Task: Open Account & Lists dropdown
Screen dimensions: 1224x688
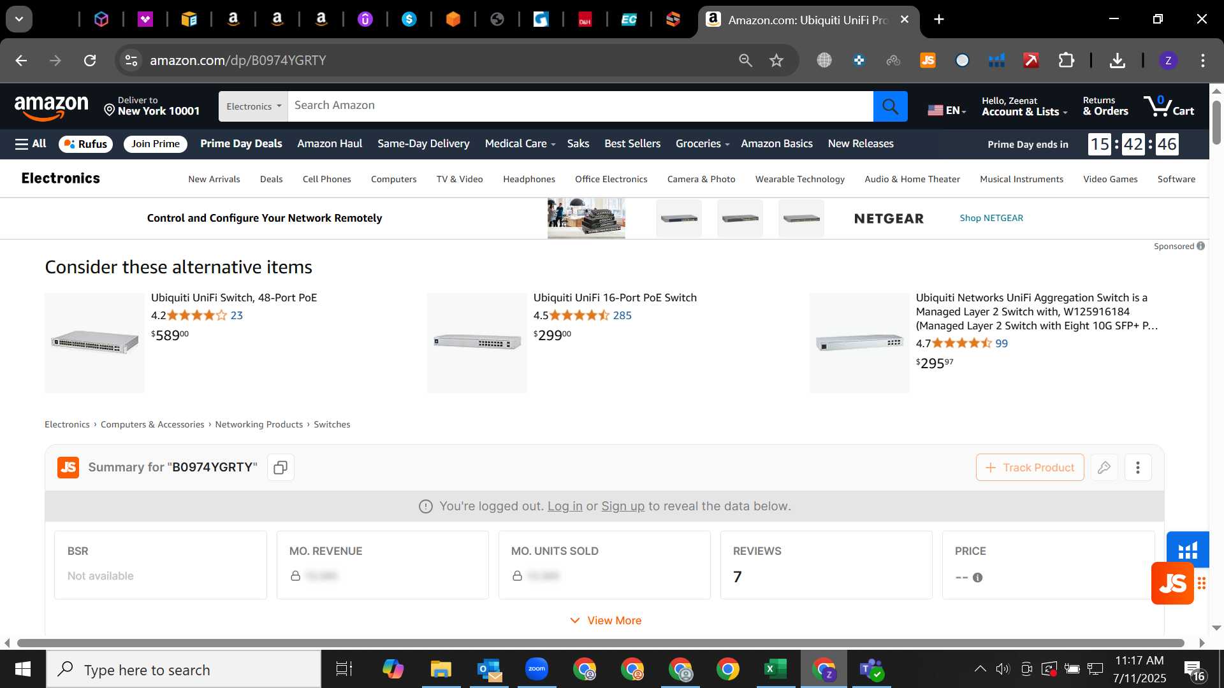Action: pos(1024,106)
